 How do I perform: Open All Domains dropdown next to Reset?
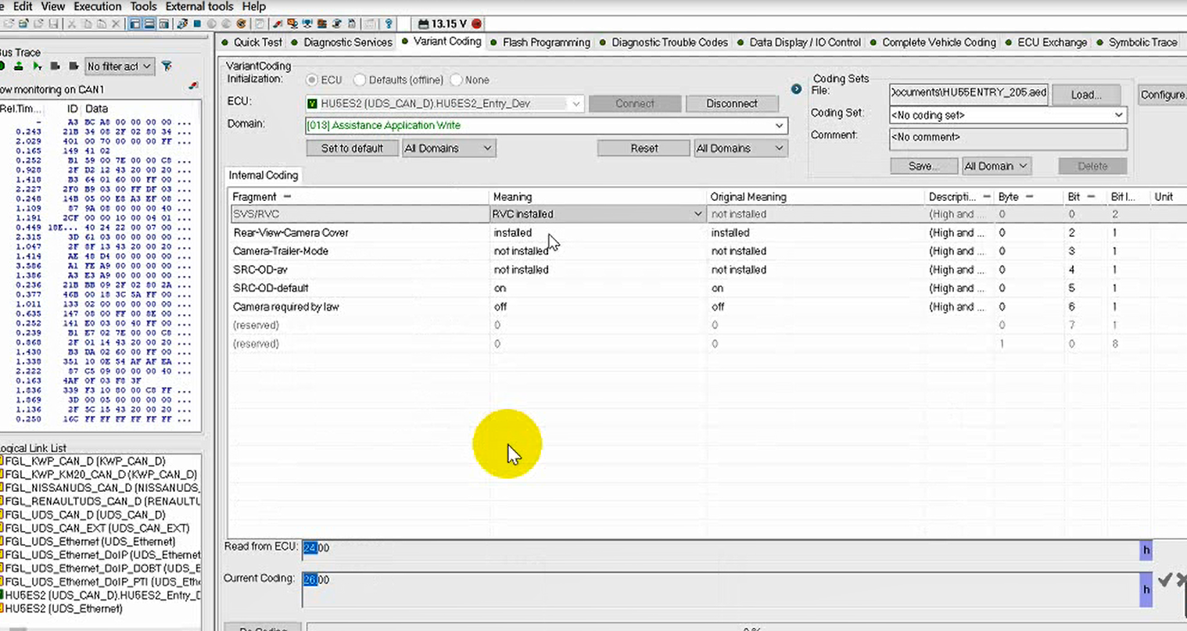tap(740, 148)
